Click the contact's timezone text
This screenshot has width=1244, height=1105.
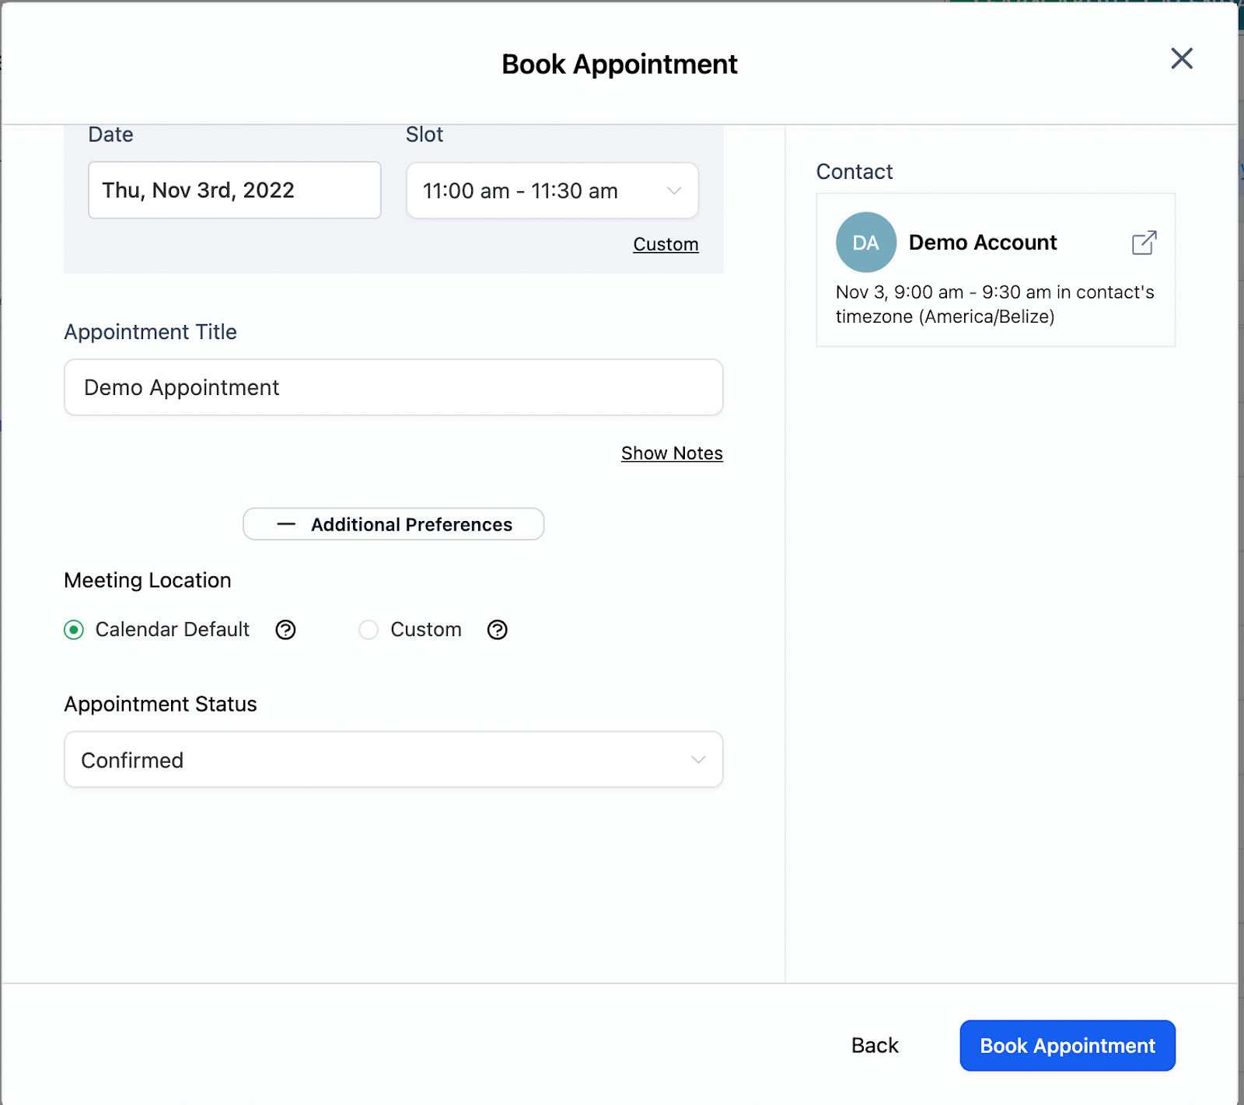tap(995, 304)
